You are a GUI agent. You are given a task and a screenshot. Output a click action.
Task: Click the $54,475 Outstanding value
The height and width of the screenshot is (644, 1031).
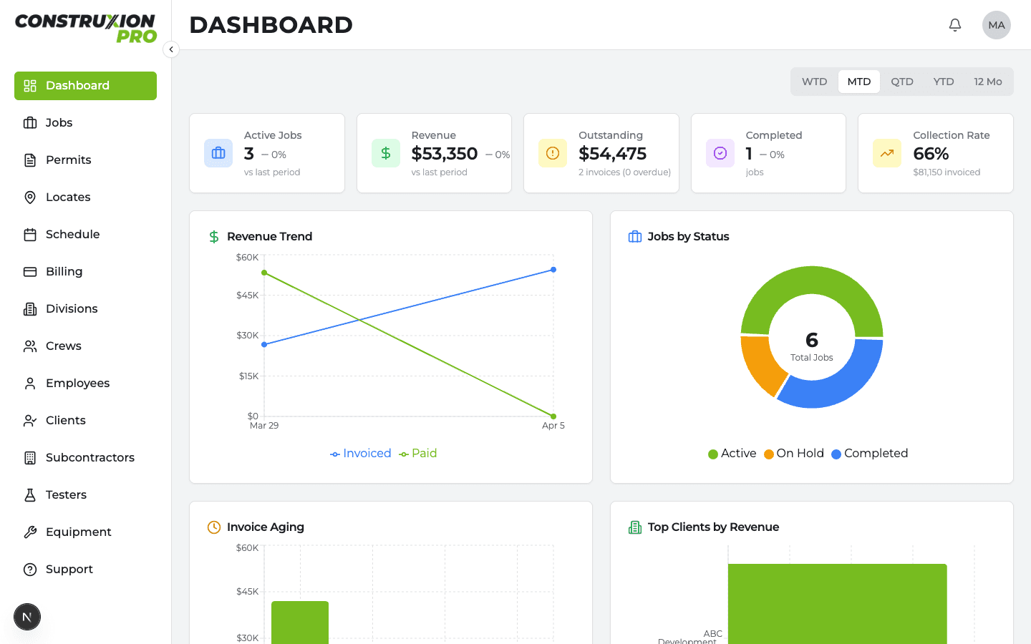(x=613, y=154)
